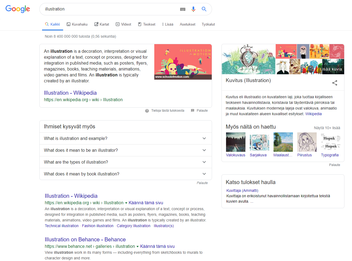The image size is (352, 261).
Task: Open the featured snippet 'Illustration - Wikipedia' link
Action: click(70, 93)
